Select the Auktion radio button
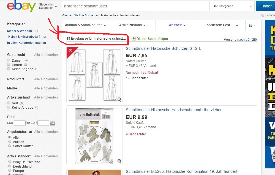This screenshot has height=175, width=275. [10, 142]
